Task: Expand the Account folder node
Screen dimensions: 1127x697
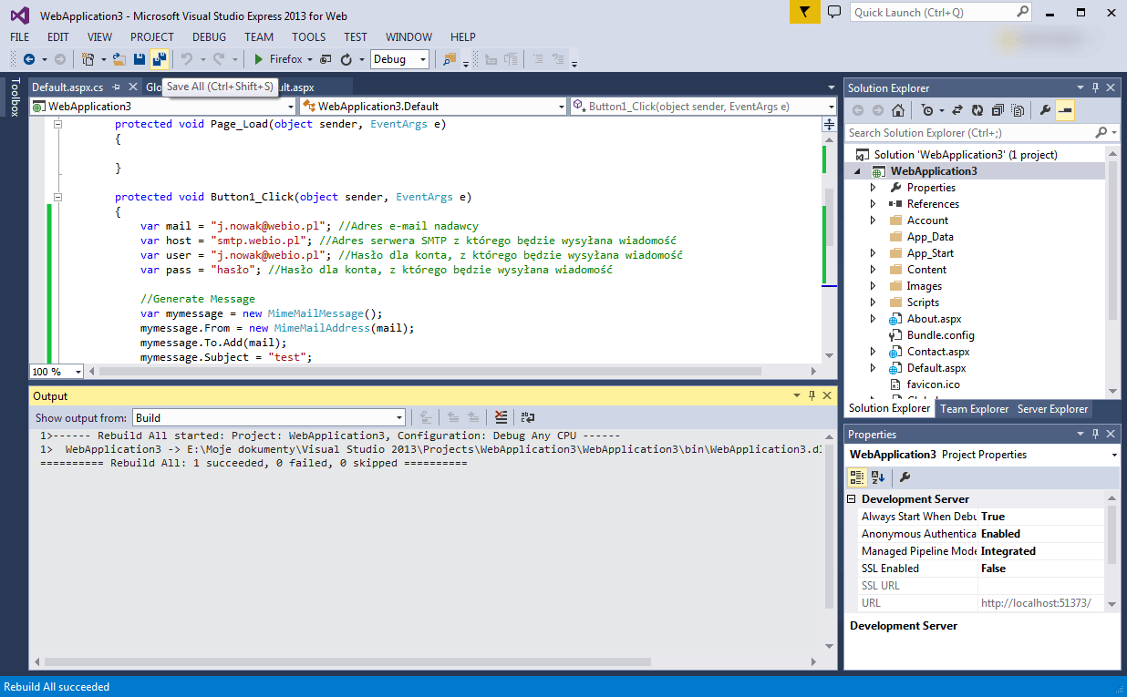Action: tap(873, 220)
